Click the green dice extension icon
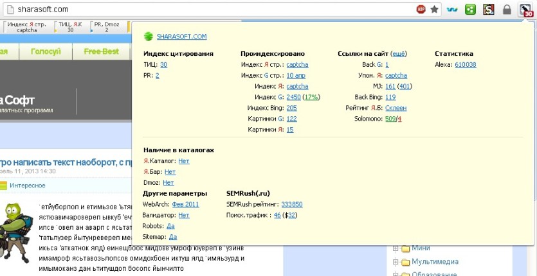The image size is (537, 276). pos(470,10)
